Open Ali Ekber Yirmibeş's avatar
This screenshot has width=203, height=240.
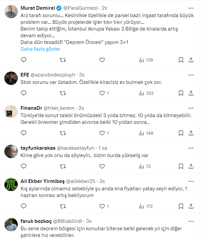tap(11, 184)
